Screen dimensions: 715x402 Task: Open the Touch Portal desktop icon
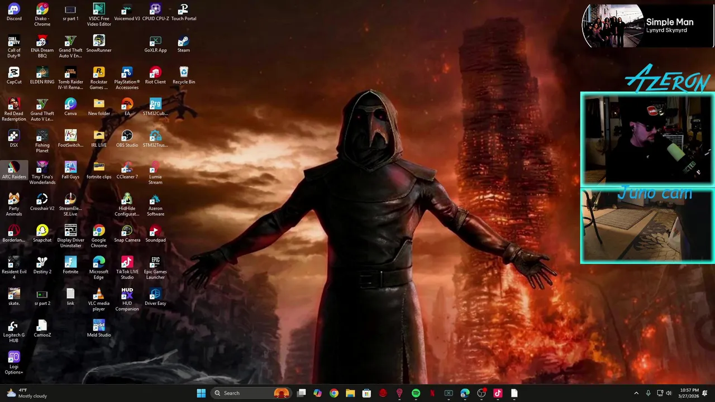[183, 12]
